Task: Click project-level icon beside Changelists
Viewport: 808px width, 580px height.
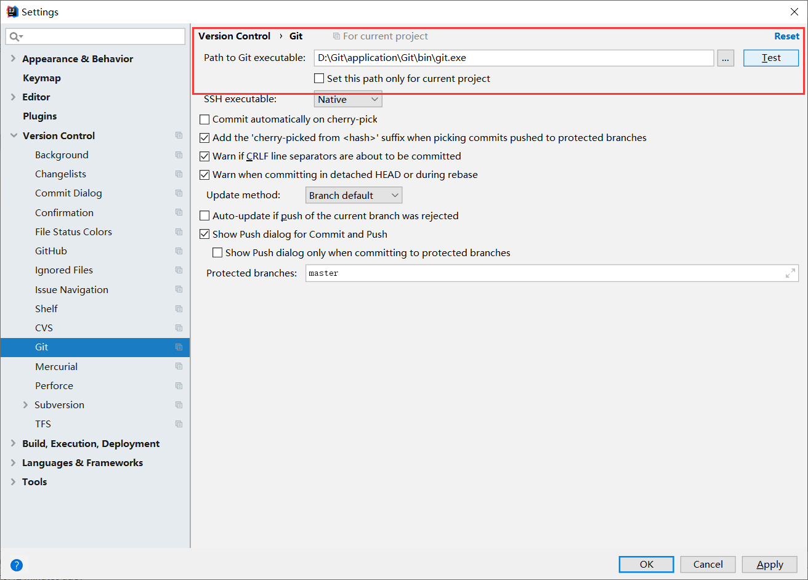Action: [x=179, y=174]
